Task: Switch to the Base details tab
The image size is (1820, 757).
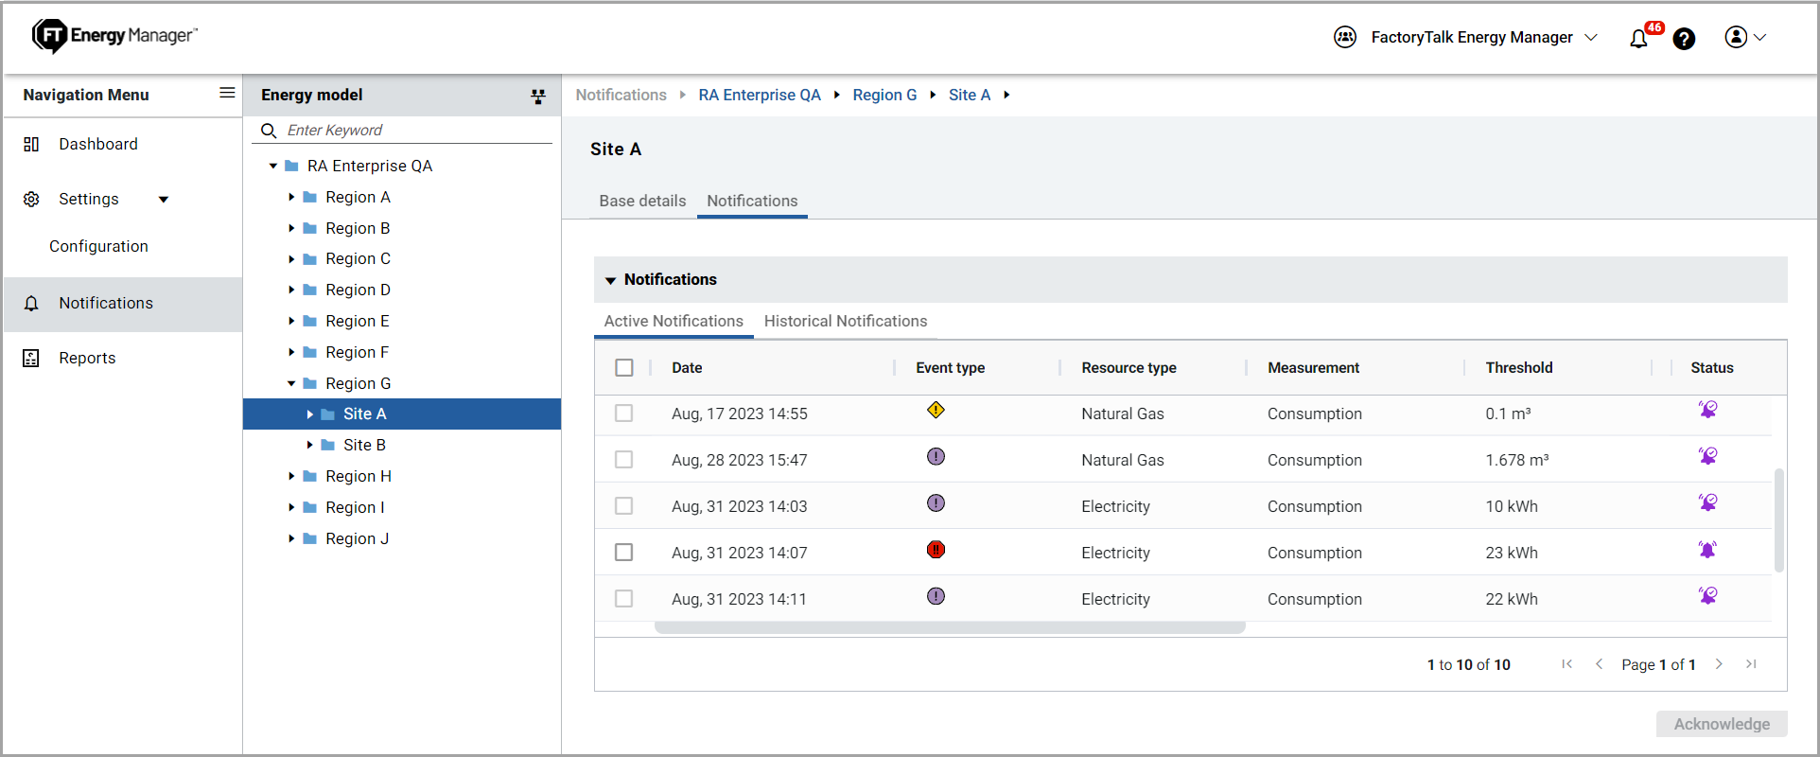Action: 642,201
